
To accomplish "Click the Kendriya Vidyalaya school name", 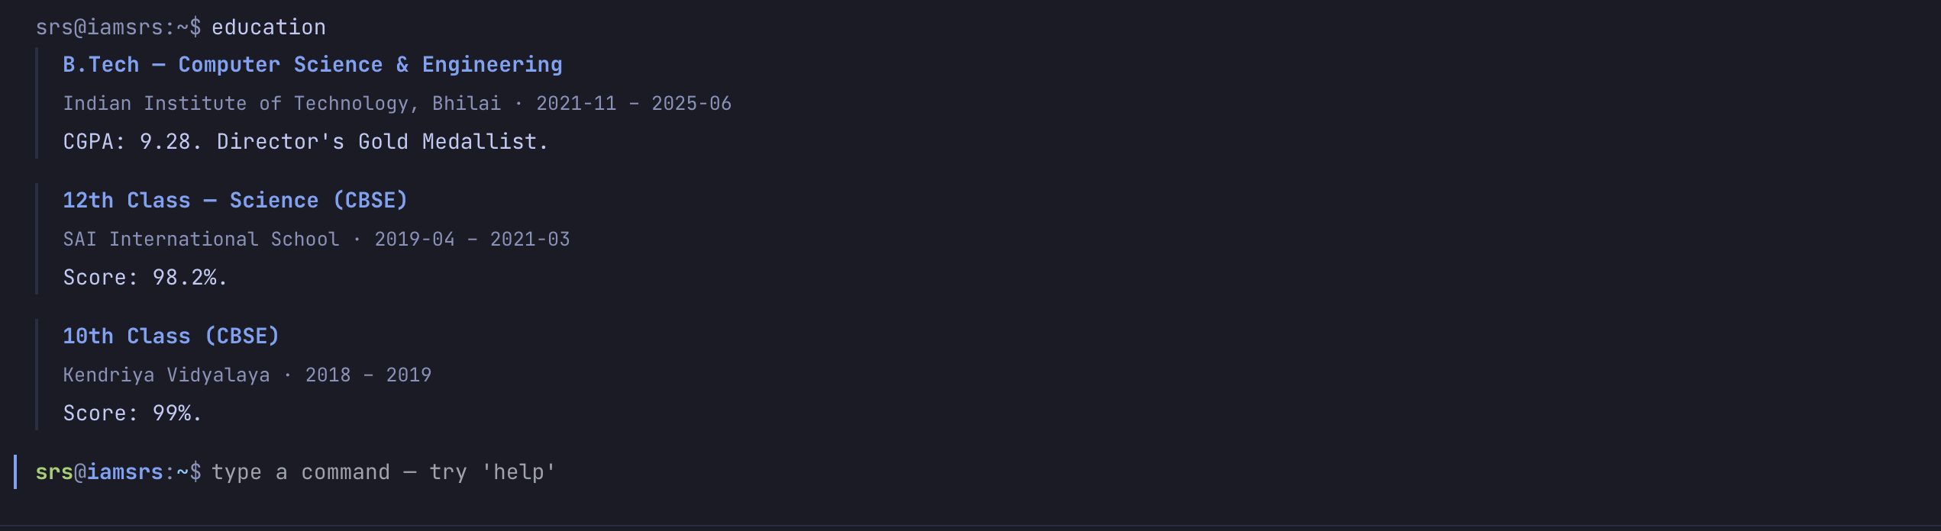I will [x=166, y=375].
